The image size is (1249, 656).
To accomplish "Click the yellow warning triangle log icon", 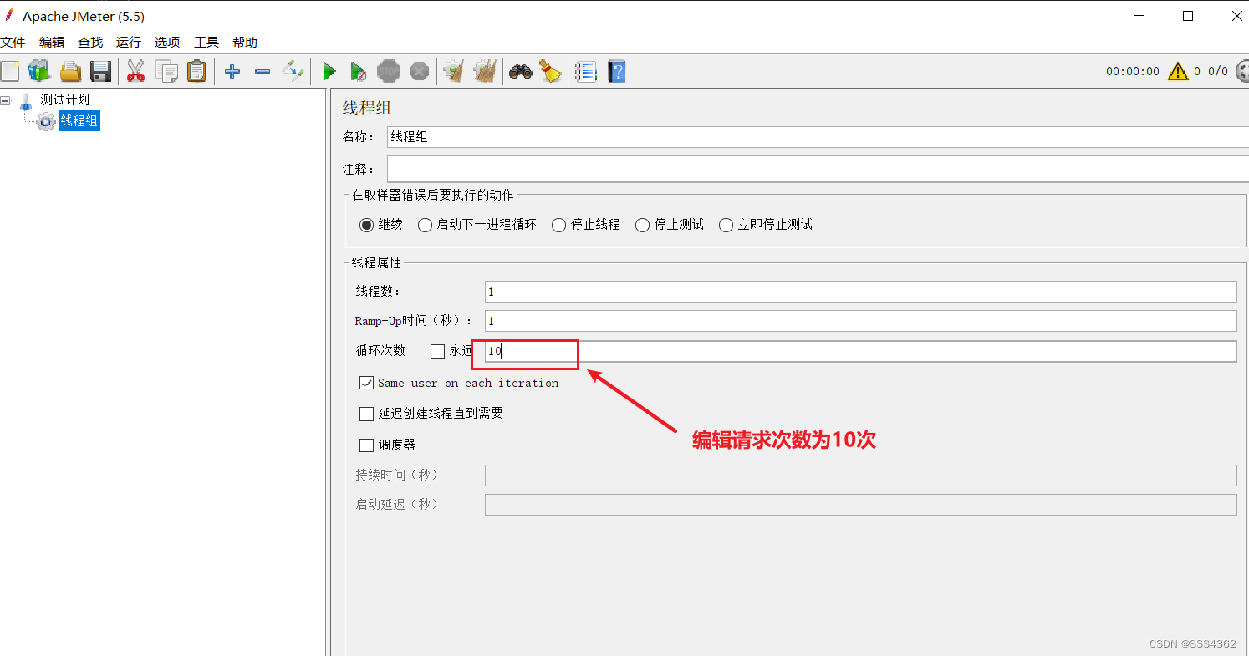I will tap(1178, 71).
